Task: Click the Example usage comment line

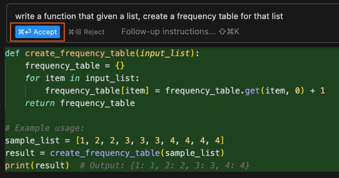Action: (x=45, y=128)
